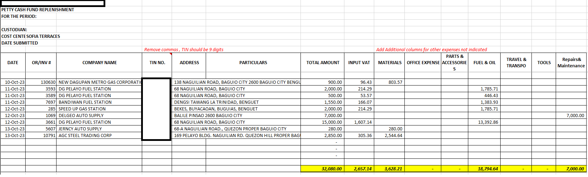
Task: Click OR number 3593
Action: click(x=41, y=89)
